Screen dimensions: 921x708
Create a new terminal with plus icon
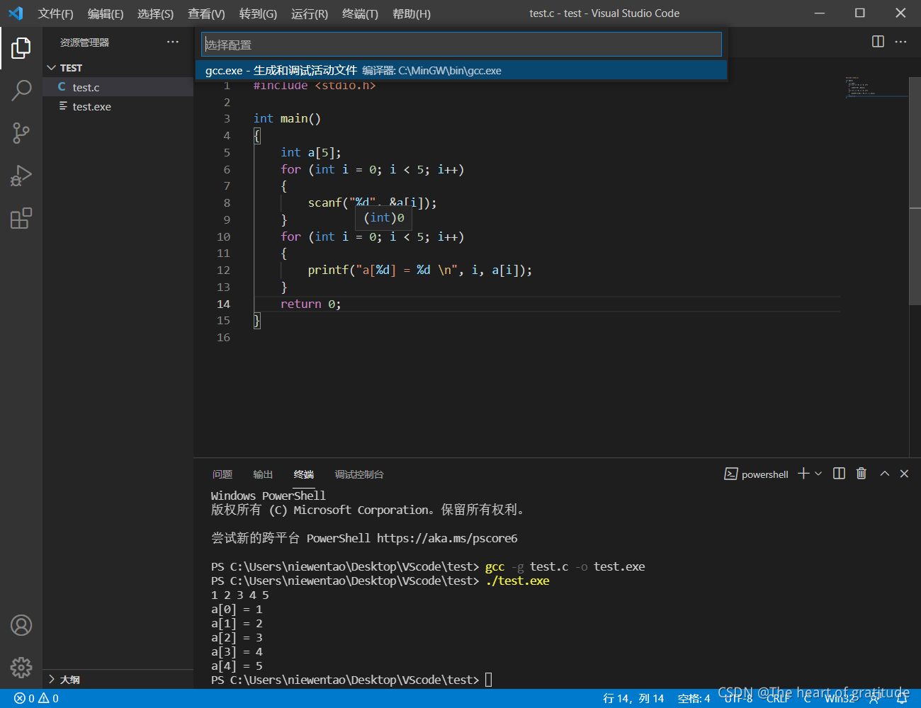coord(803,474)
